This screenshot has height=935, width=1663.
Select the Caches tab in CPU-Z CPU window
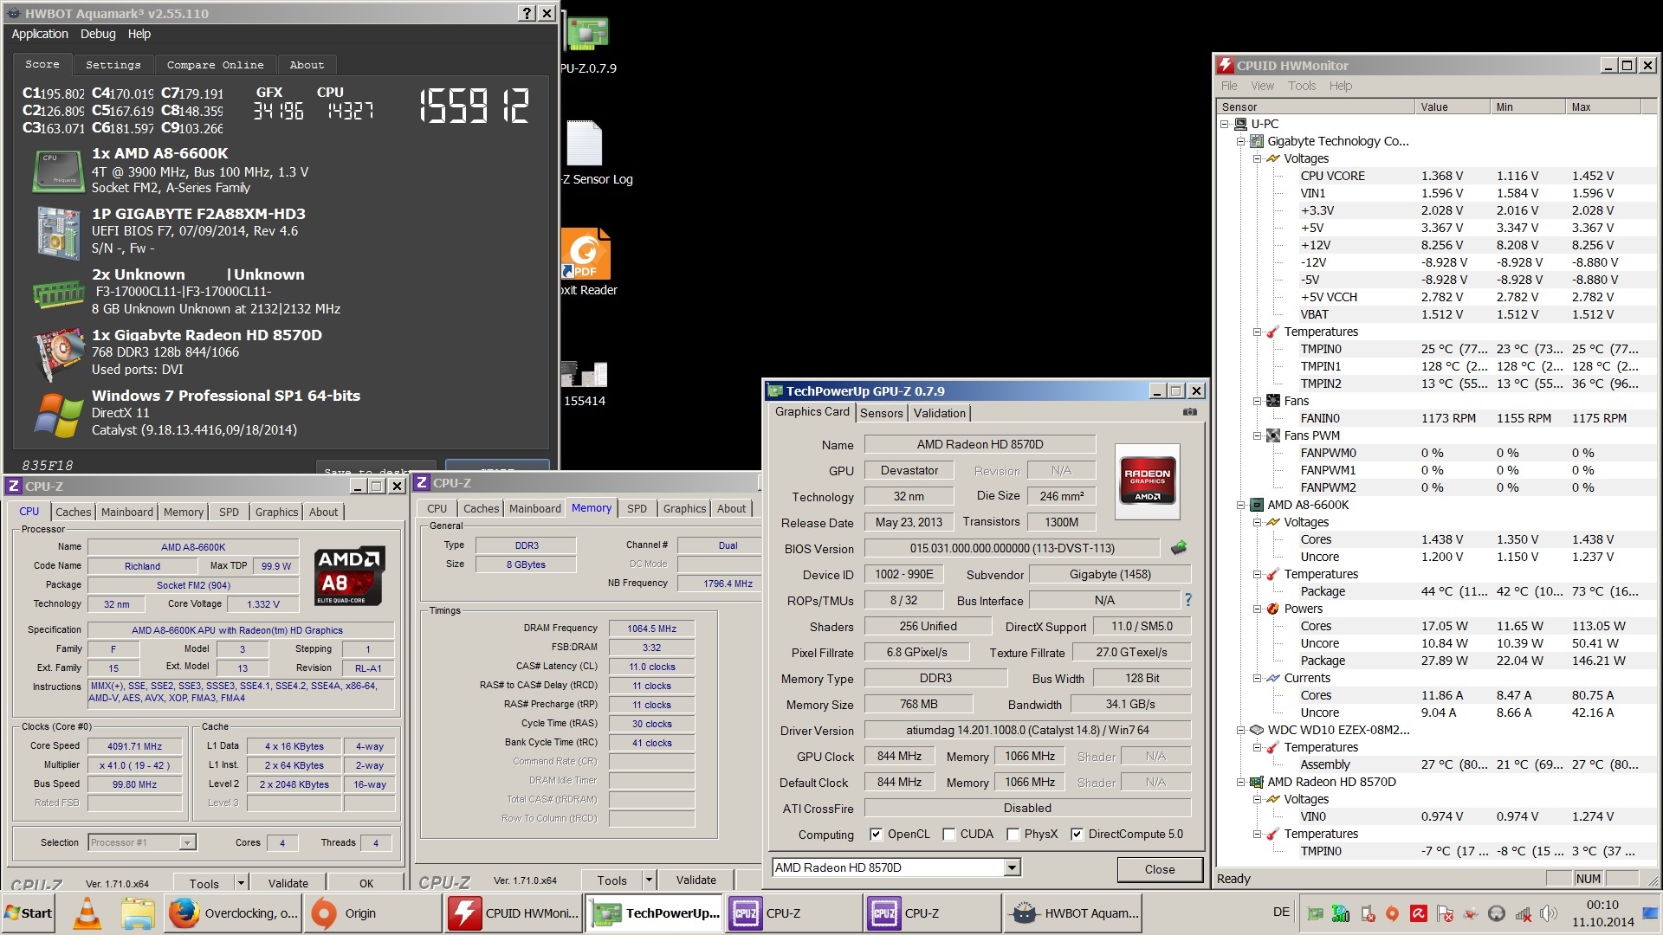point(73,512)
